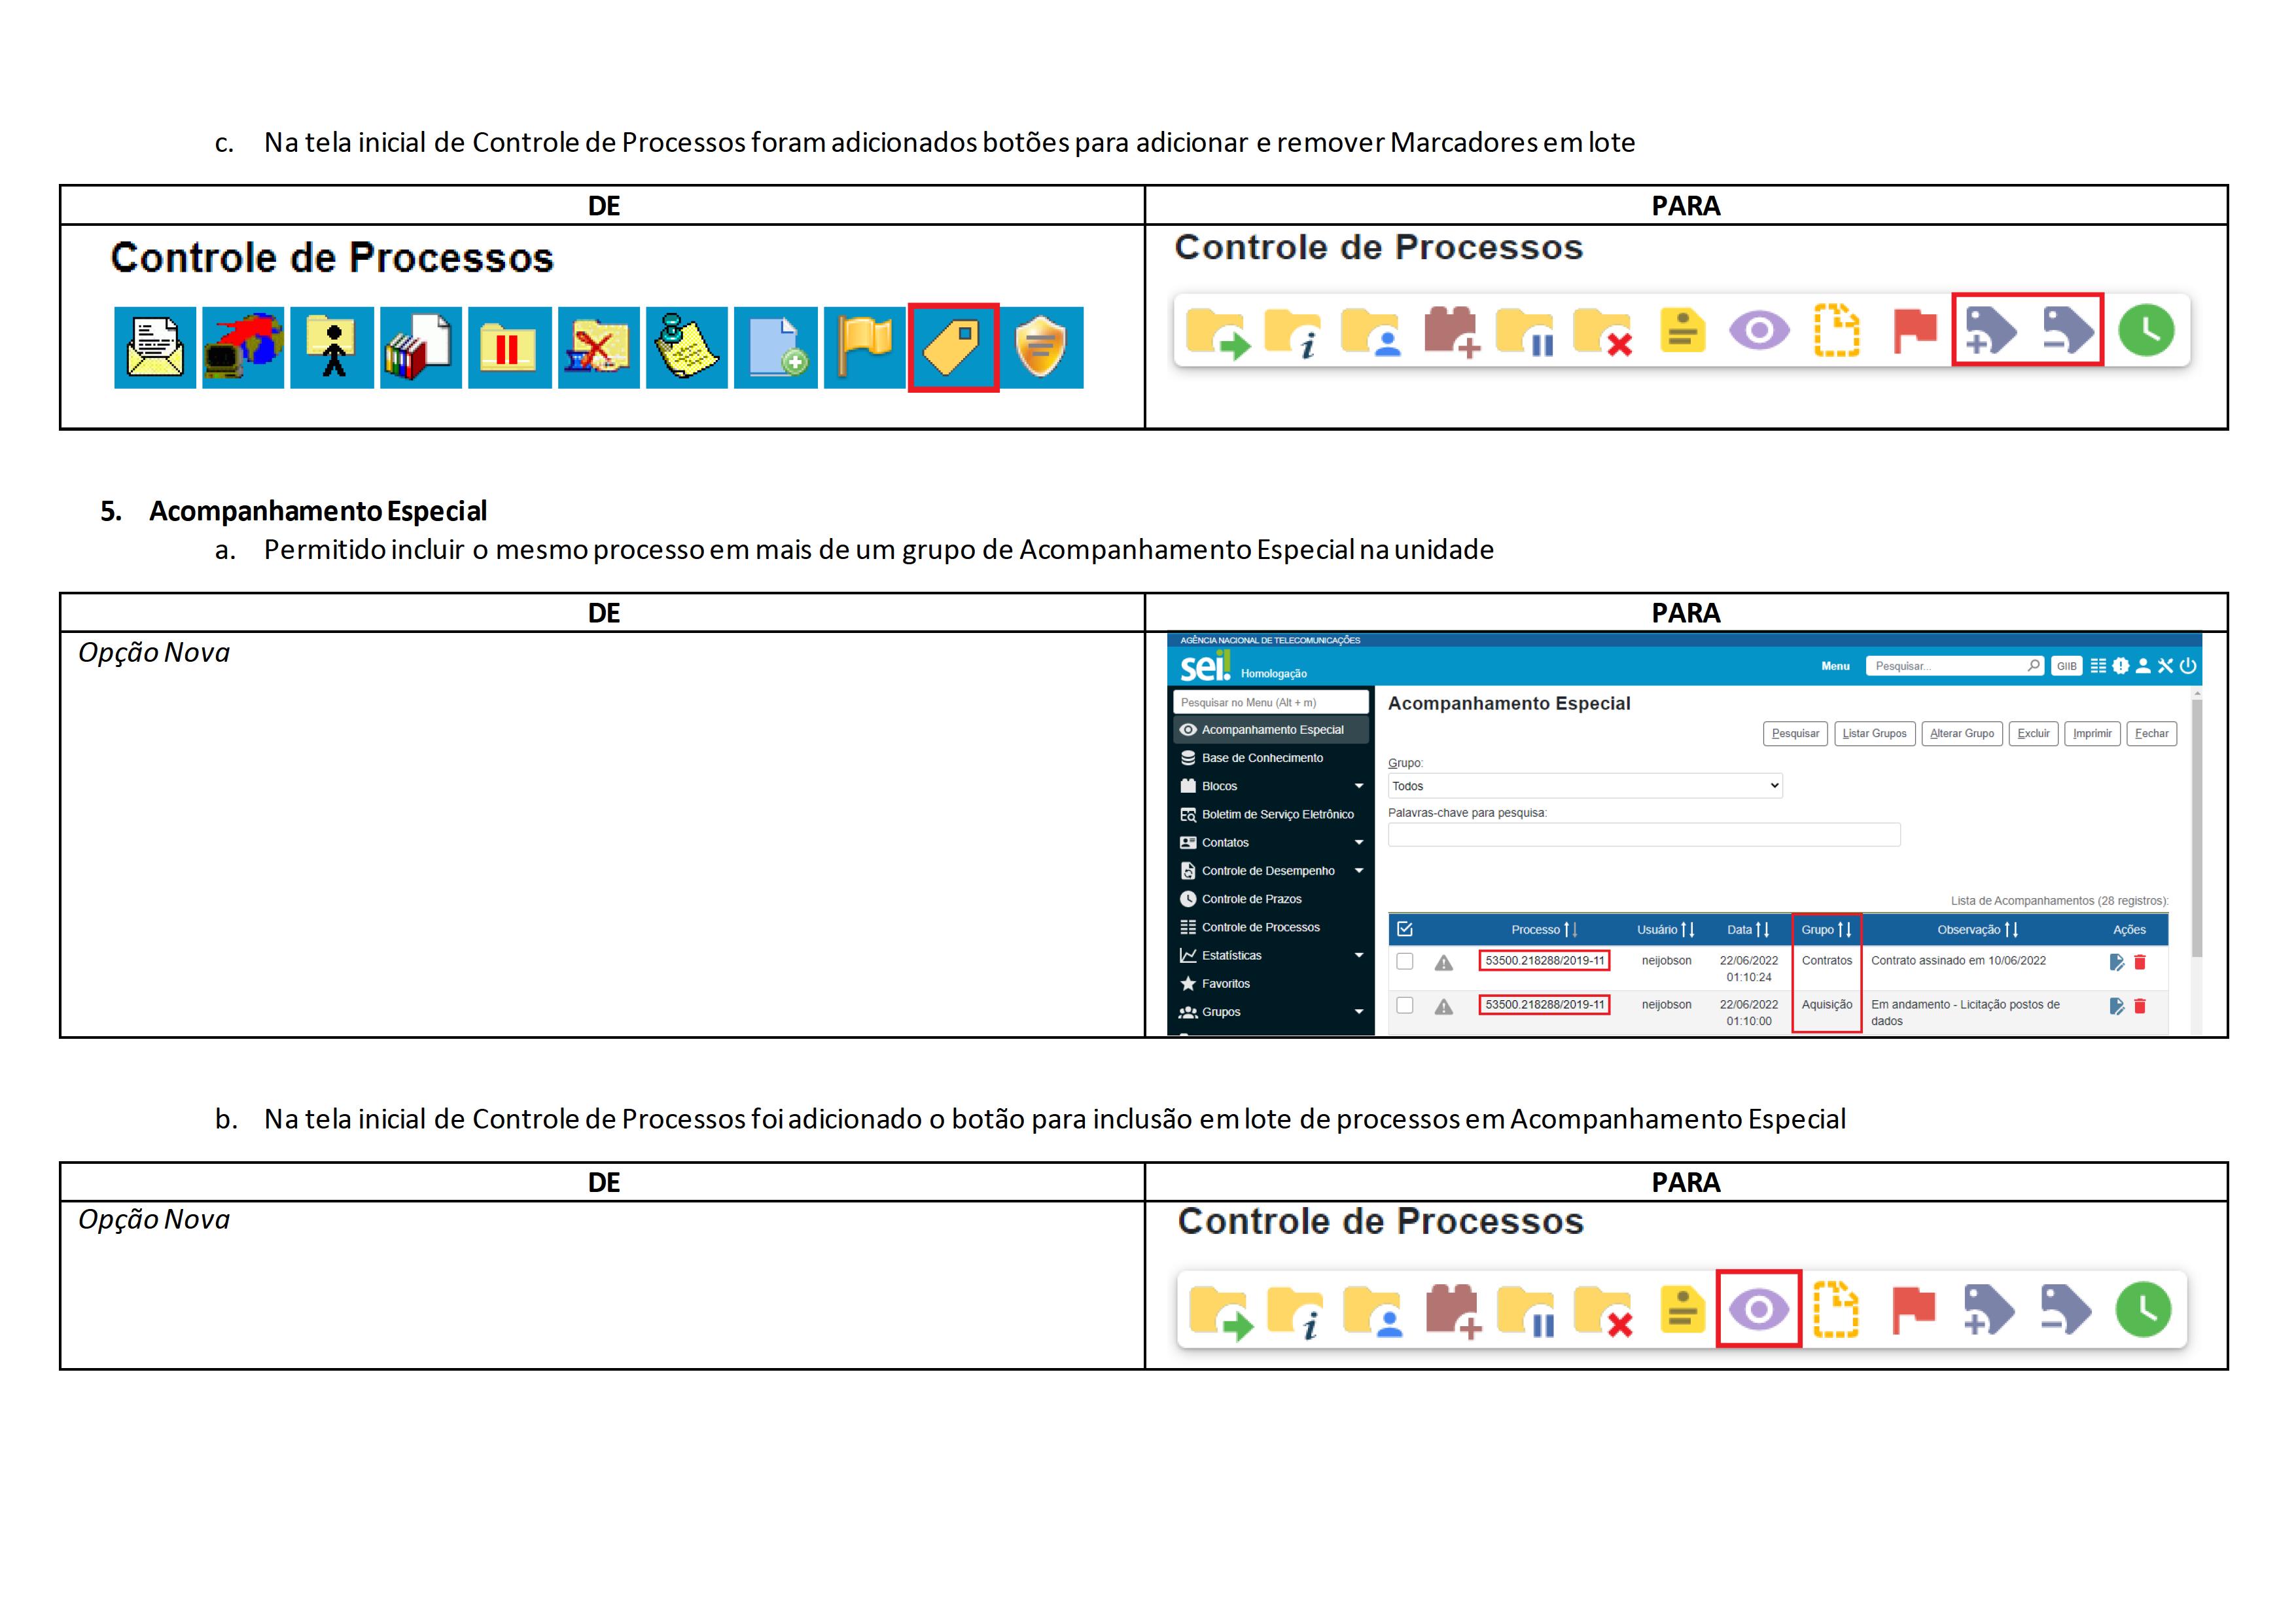
Task: Click the power/logout icon in SEI header
Action: tap(2188, 666)
